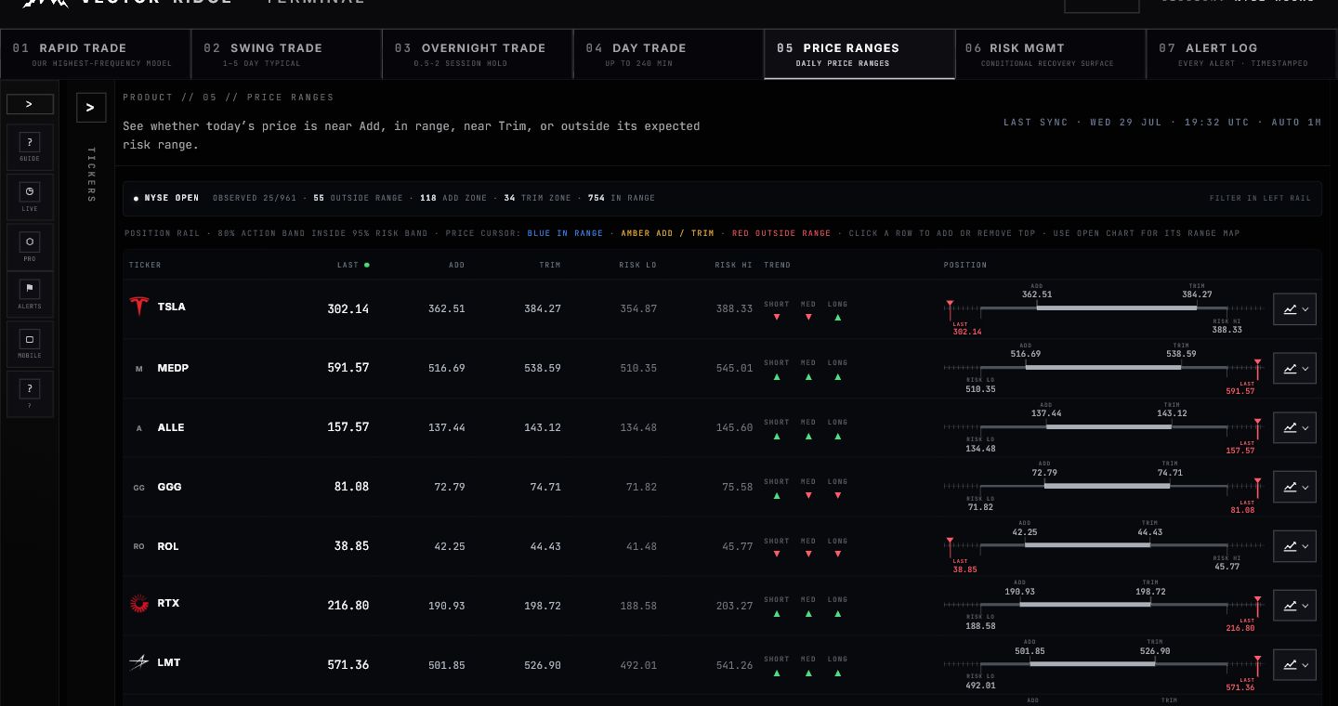Screen dimensions: 1338x706
Task: Click ROL risk lo value 41.48
Action: pyautogui.click(x=641, y=546)
